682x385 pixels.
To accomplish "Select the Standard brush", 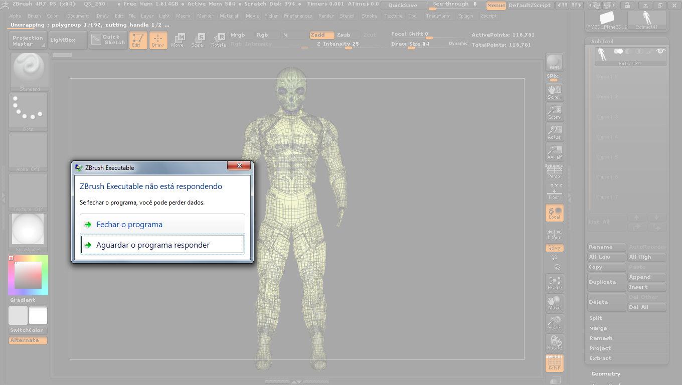I will click(x=29, y=70).
